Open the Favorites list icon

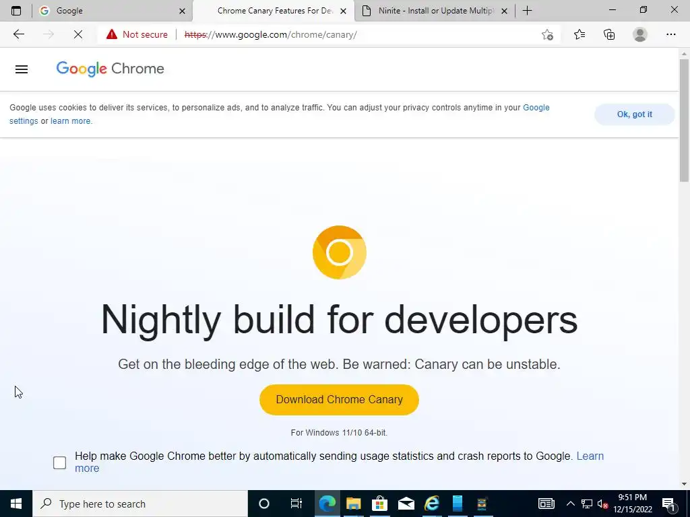pyautogui.click(x=579, y=34)
